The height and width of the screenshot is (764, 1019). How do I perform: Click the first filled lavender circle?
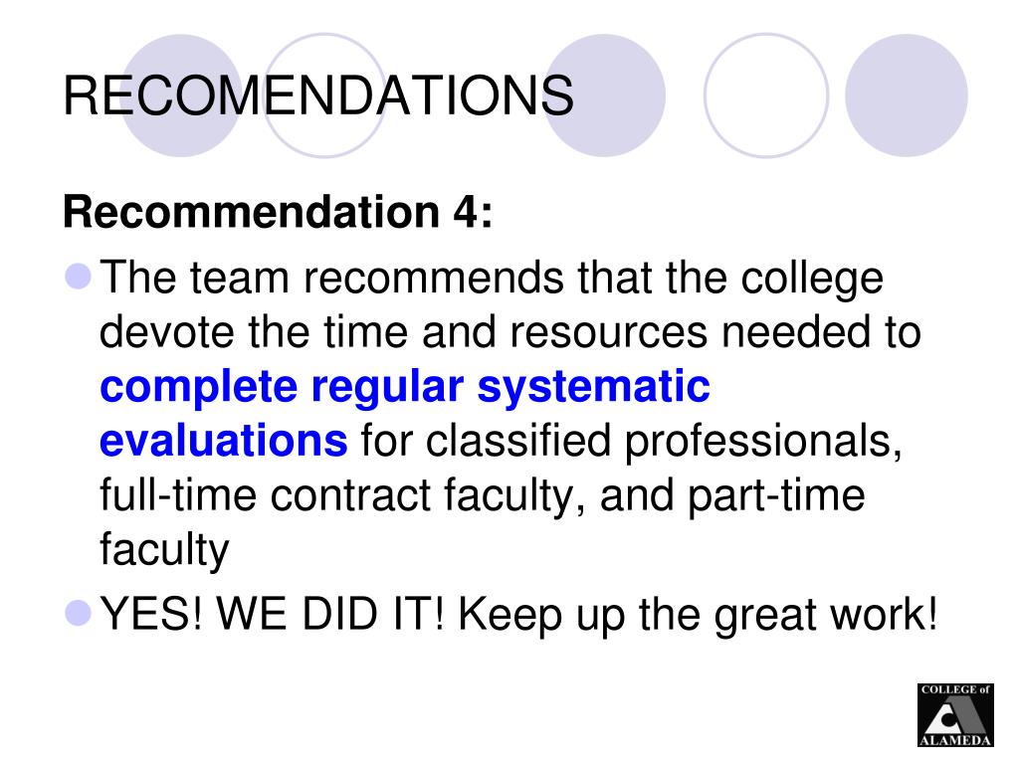click(x=181, y=95)
